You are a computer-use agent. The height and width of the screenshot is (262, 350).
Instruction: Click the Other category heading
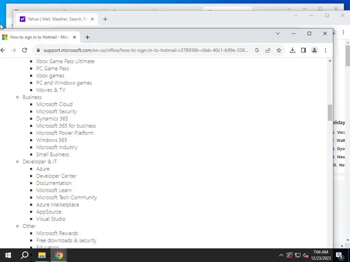tap(29, 226)
